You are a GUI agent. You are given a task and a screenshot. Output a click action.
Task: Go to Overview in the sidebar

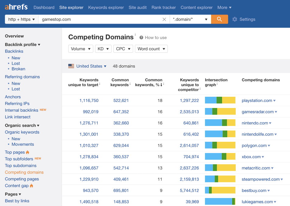(14, 36)
